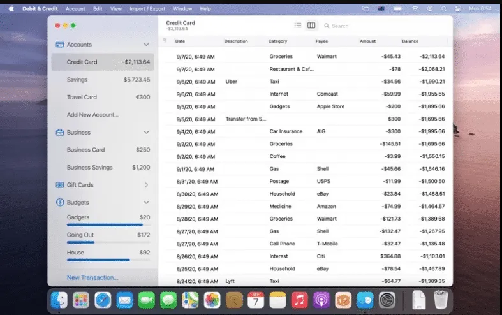The width and height of the screenshot is (502, 315).
Task: Open Safari from the dock
Action: click(x=103, y=300)
